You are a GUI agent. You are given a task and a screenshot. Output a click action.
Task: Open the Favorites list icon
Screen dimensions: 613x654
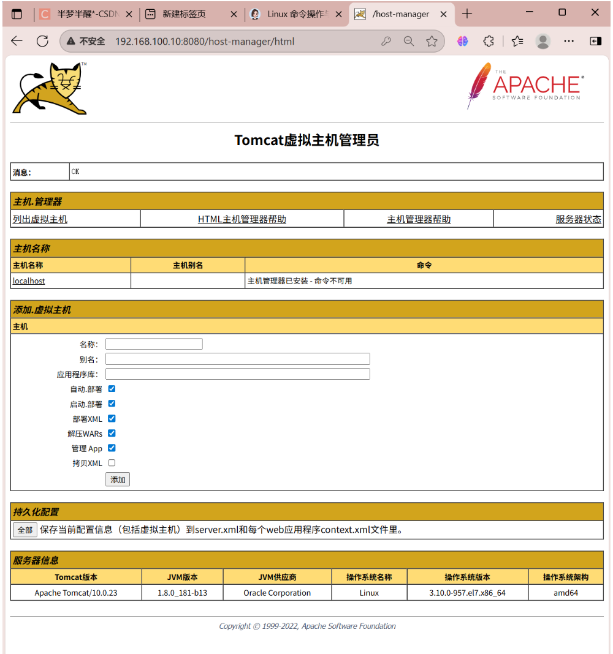517,41
